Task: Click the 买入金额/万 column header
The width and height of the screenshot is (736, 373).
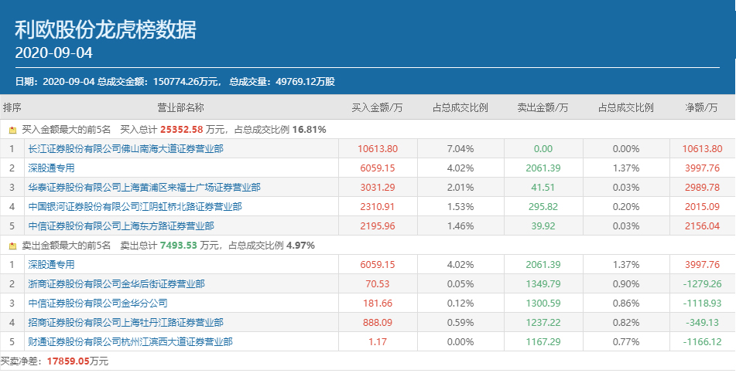Action: [378, 107]
